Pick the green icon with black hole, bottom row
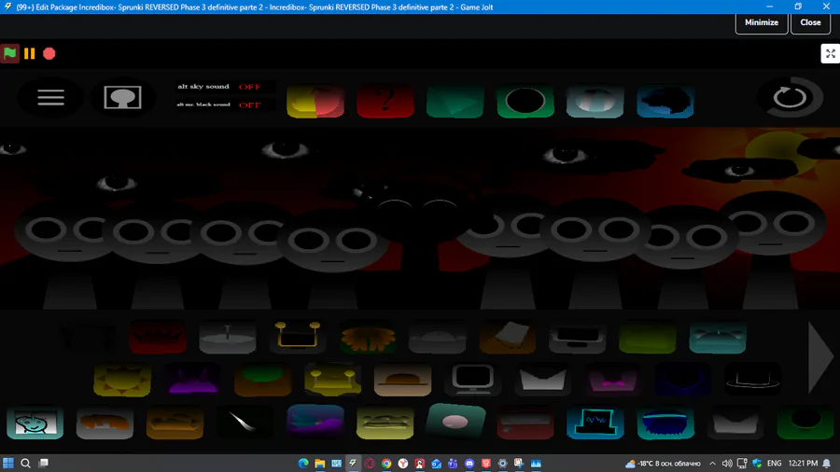This screenshot has height=472, width=840. click(x=805, y=423)
